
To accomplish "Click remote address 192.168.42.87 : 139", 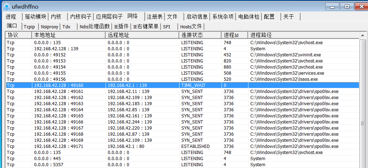I will [x=129, y=134].
